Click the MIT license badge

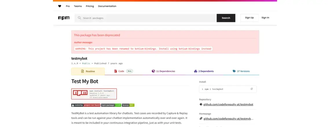pos(128,105)
